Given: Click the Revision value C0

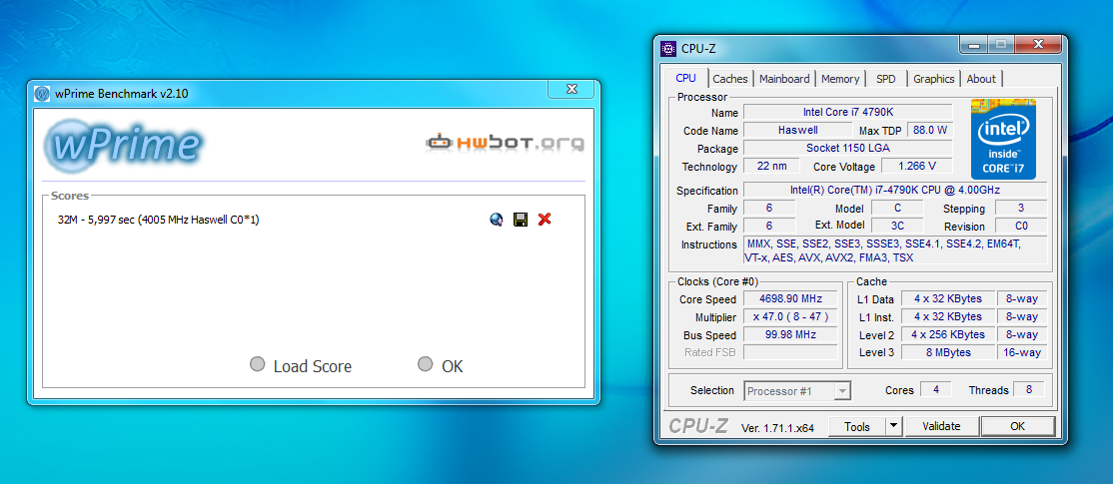Looking at the screenshot, I should (1021, 226).
